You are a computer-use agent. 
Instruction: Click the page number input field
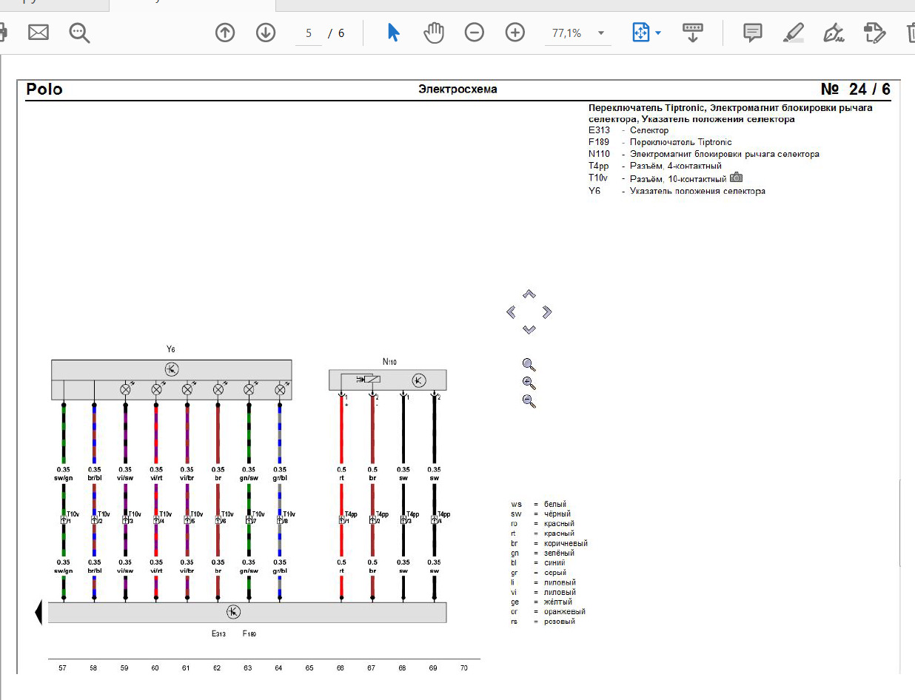coord(309,33)
